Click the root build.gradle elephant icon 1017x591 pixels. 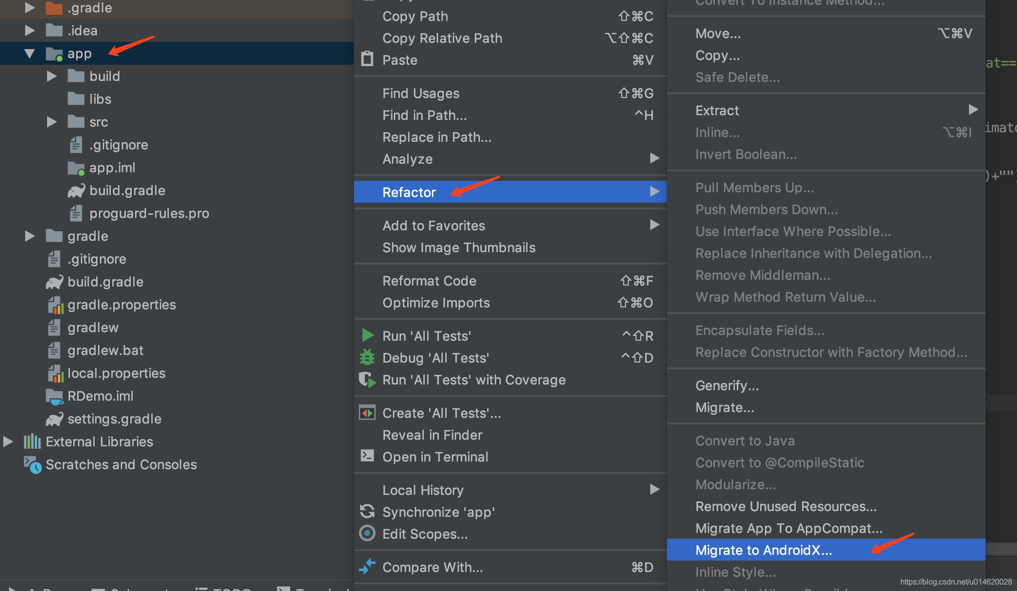54,282
